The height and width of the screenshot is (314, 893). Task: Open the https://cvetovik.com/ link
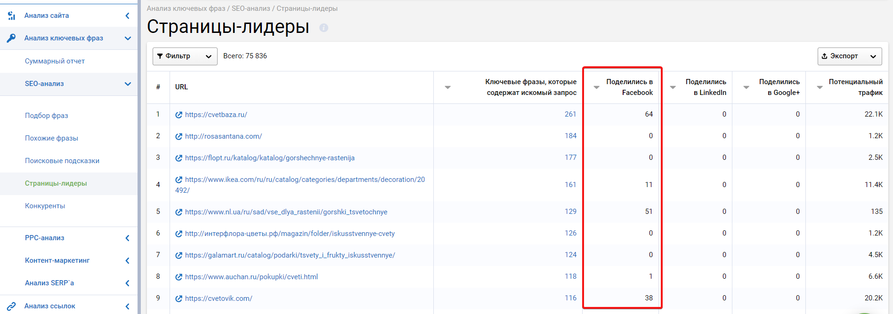pyautogui.click(x=219, y=298)
